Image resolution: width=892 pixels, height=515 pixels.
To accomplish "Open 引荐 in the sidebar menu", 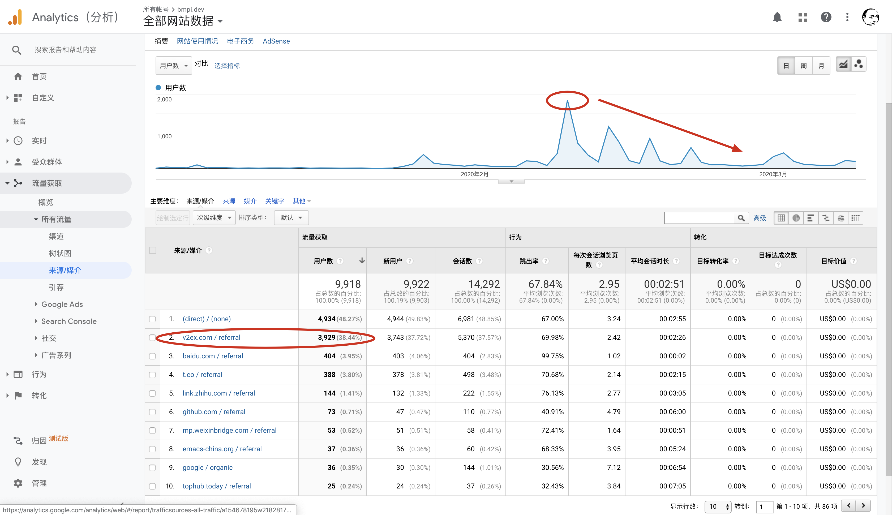I will point(56,287).
